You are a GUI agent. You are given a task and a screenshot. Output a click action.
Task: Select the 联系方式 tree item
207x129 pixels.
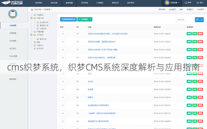(43, 39)
